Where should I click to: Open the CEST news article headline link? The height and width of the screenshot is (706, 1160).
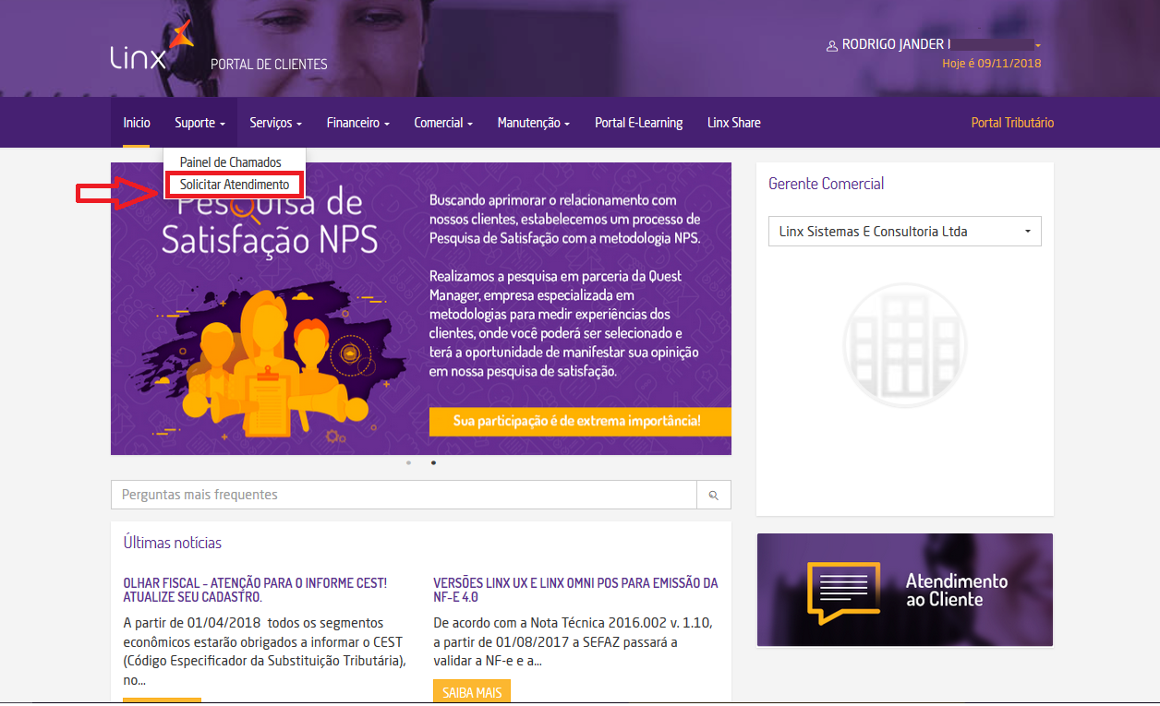259,589
